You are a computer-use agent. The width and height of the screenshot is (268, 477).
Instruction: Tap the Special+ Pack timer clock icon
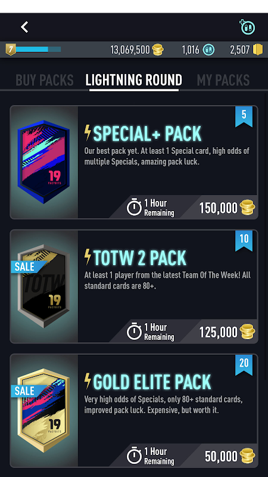coord(134,207)
